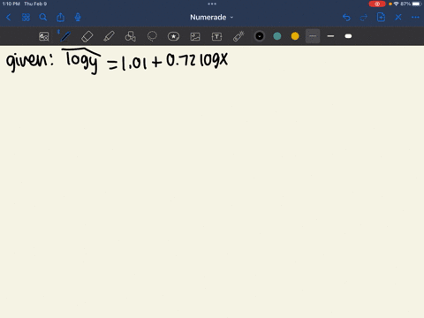This screenshot has width=424, height=318.
Task: Tap the multitasking three dots
Action: pyautogui.click(x=212, y=4)
